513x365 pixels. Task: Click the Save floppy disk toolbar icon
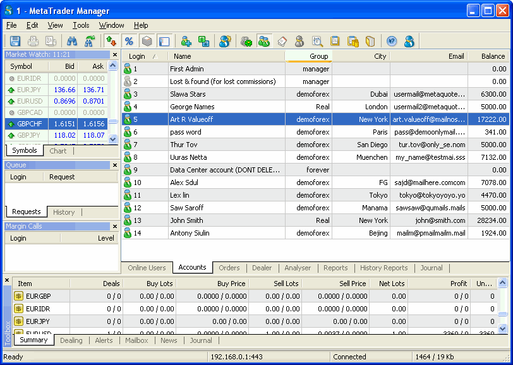pyautogui.click(x=15, y=42)
